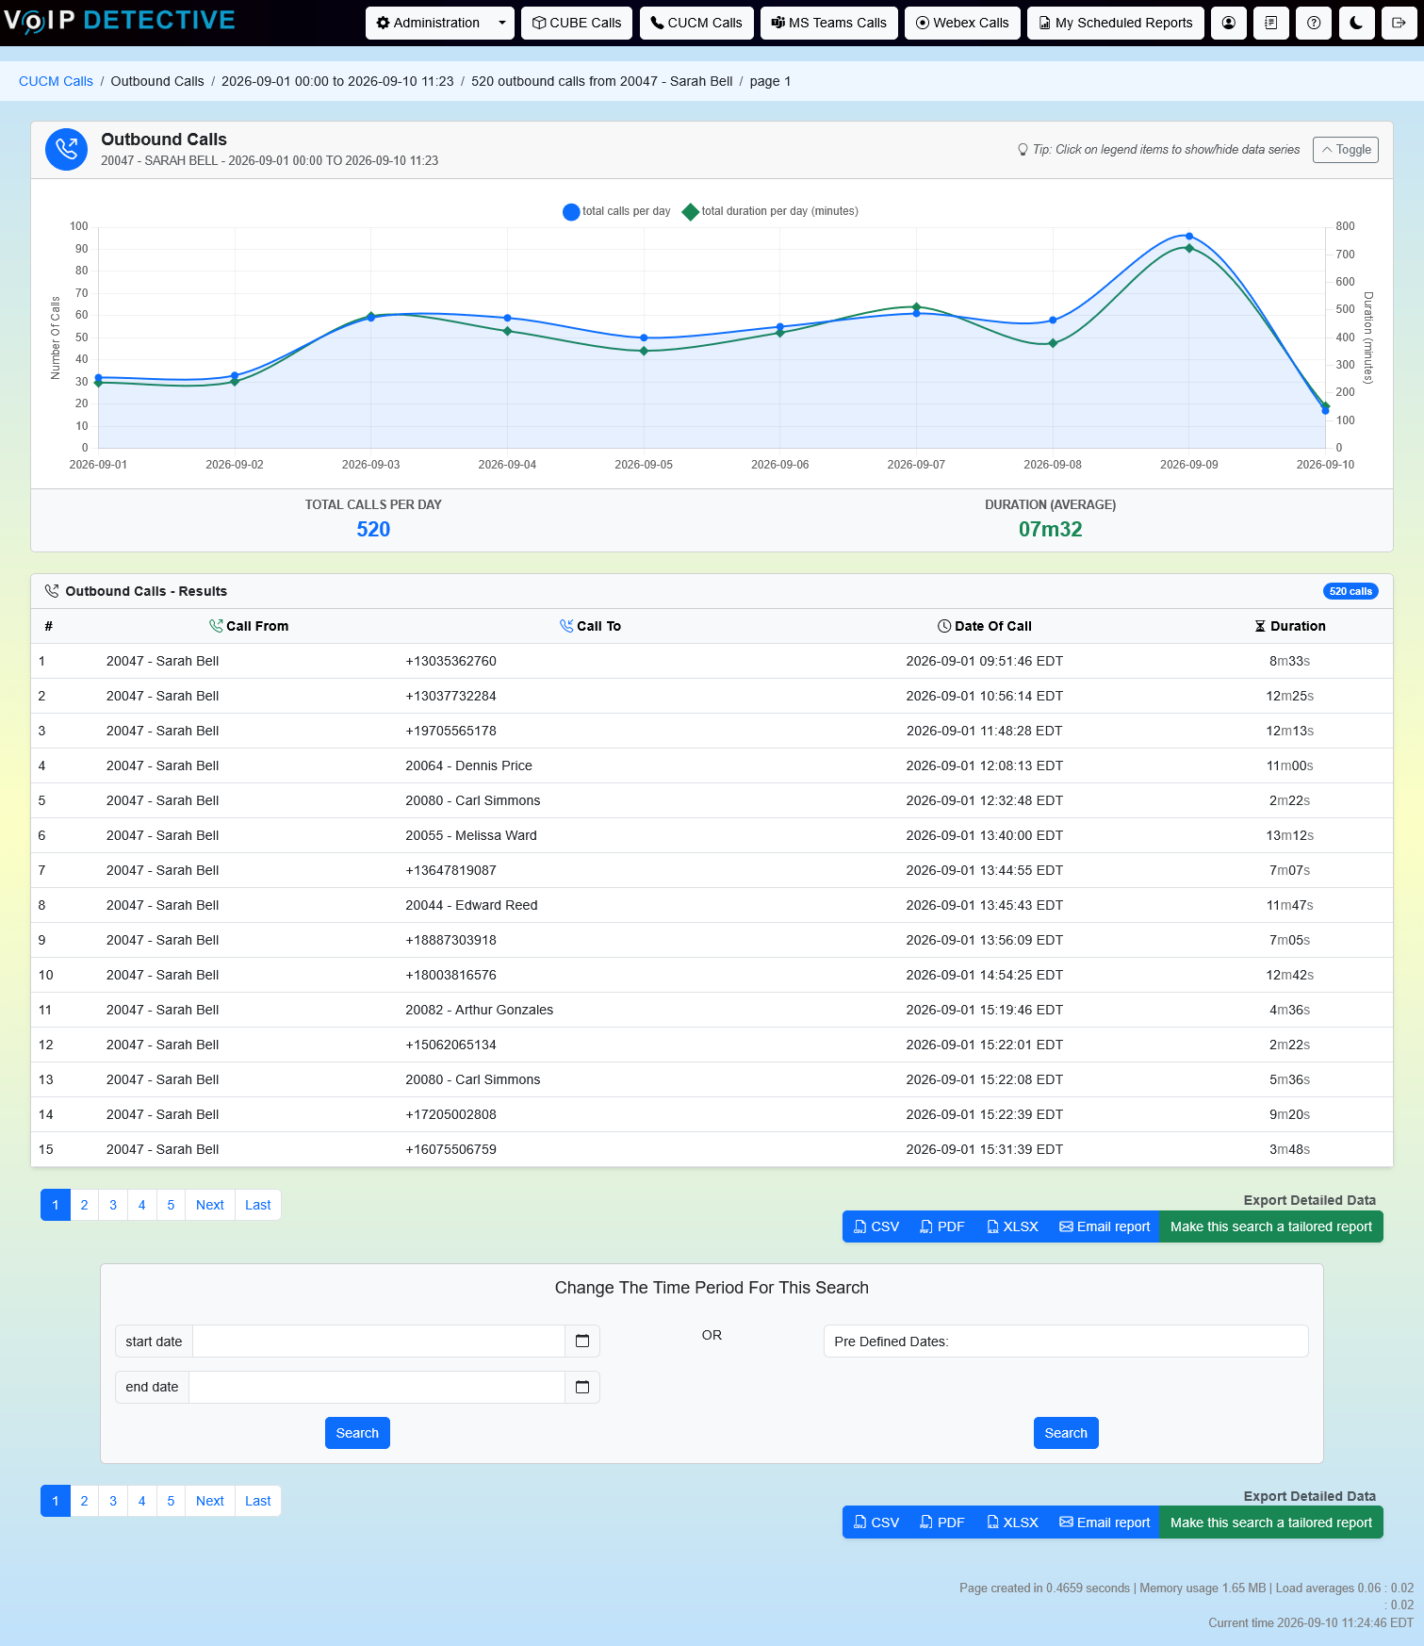Click the outbound calls phone icon
Image resolution: width=1424 pixels, height=1646 pixels.
tap(66, 149)
